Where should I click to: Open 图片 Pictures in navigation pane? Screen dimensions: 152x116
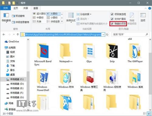coord(11,57)
